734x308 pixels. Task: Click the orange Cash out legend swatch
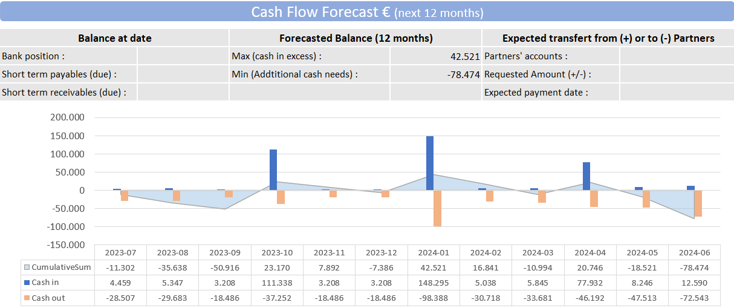pyautogui.click(x=27, y=298)
